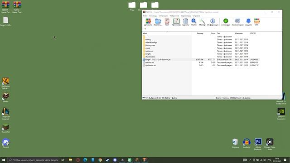
Task: Select the optionsof.txt file row
Action: (201, 65)
